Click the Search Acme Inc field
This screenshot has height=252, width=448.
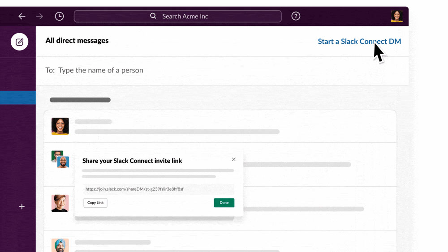(177, 16)
